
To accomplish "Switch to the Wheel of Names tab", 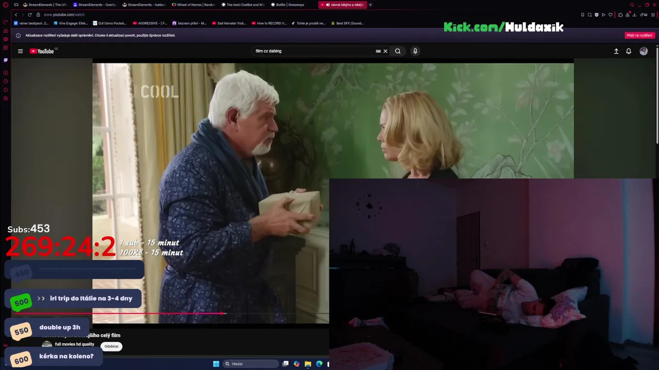I will click(194, 5).
